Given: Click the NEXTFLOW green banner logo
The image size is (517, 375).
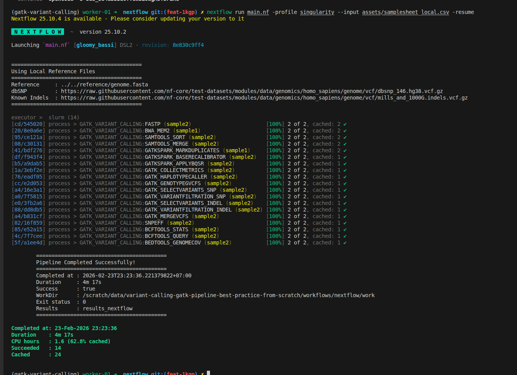Looking at the screenshot, I should pos(38,32).
